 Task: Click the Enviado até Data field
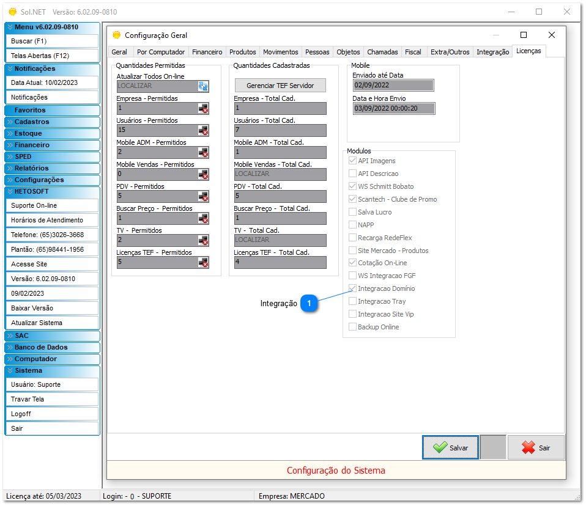(393, 85)
